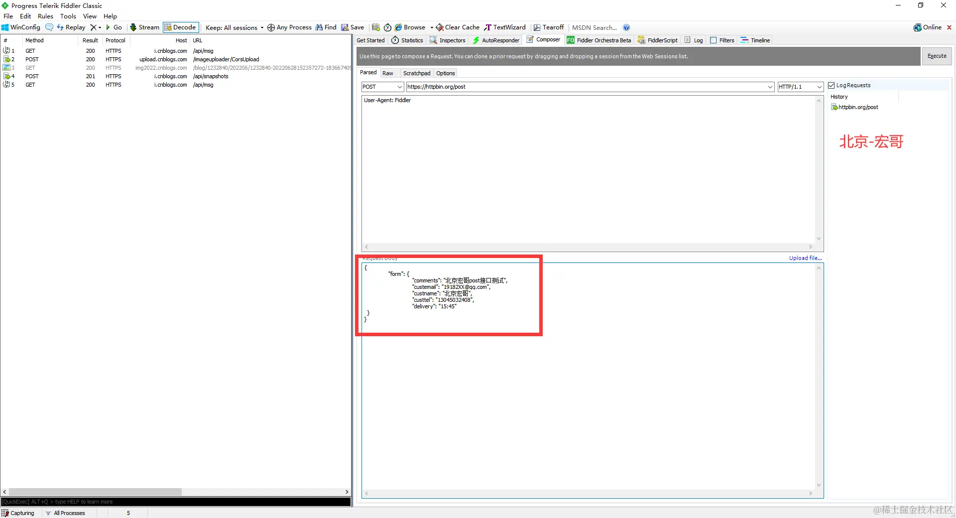Click the Upload file... link
The width and height of the screenshot is (956, 518).
tap(805, 258)
